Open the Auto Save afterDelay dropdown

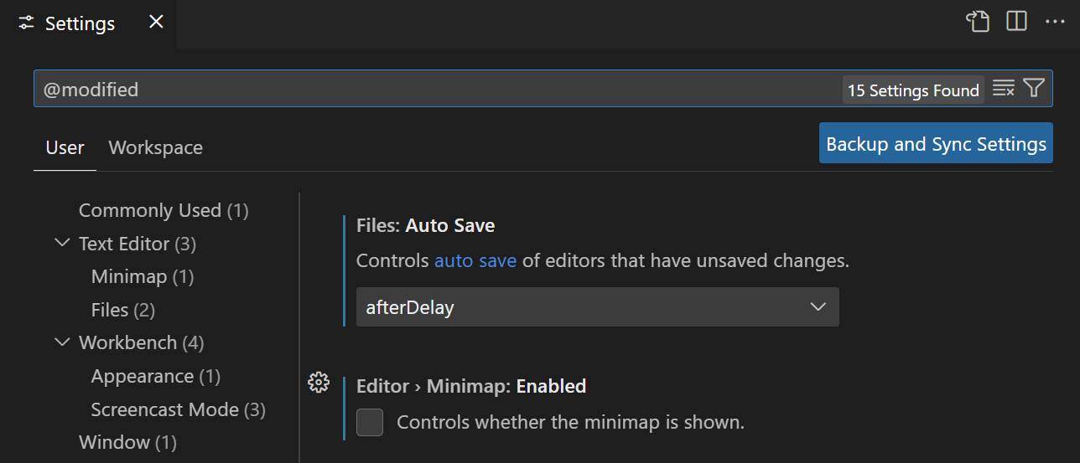click(x=597, y=307)
